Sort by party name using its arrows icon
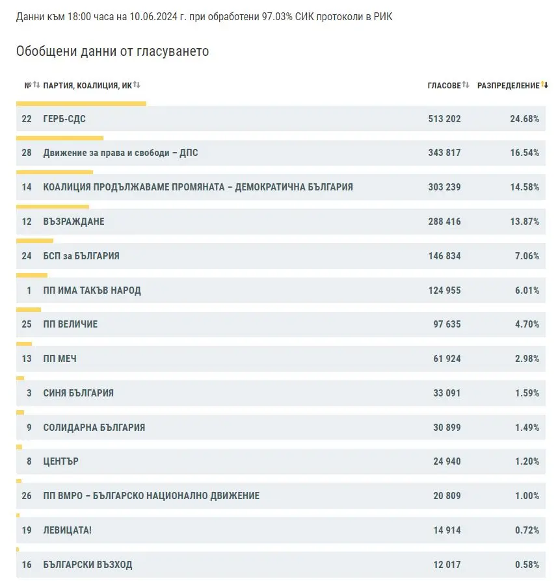The width and height of the screenshot is (558, 581). 137,86
